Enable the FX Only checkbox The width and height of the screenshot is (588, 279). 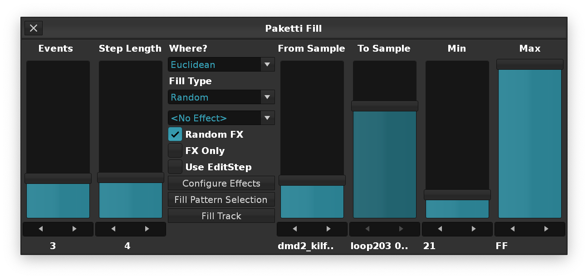[175, 151]
